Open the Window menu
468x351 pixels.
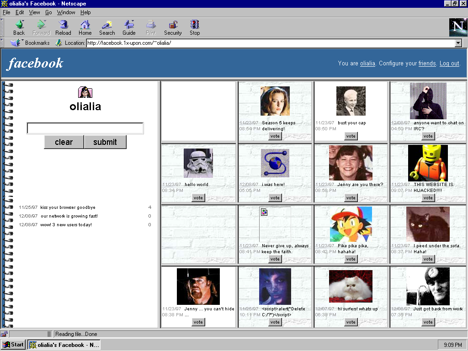tap(66, 12)
